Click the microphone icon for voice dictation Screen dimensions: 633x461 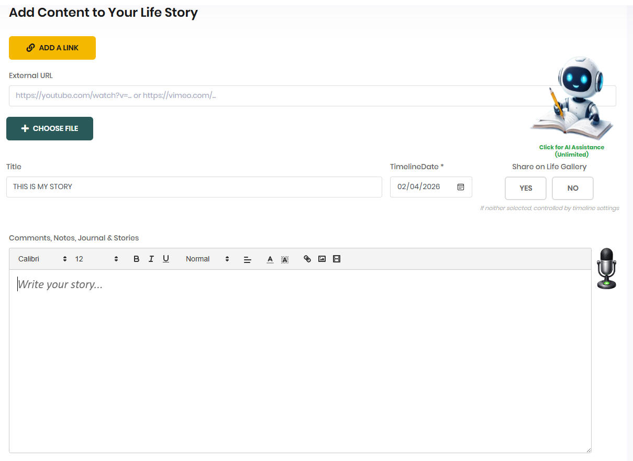pyautogui.click(x=606, y=268)
